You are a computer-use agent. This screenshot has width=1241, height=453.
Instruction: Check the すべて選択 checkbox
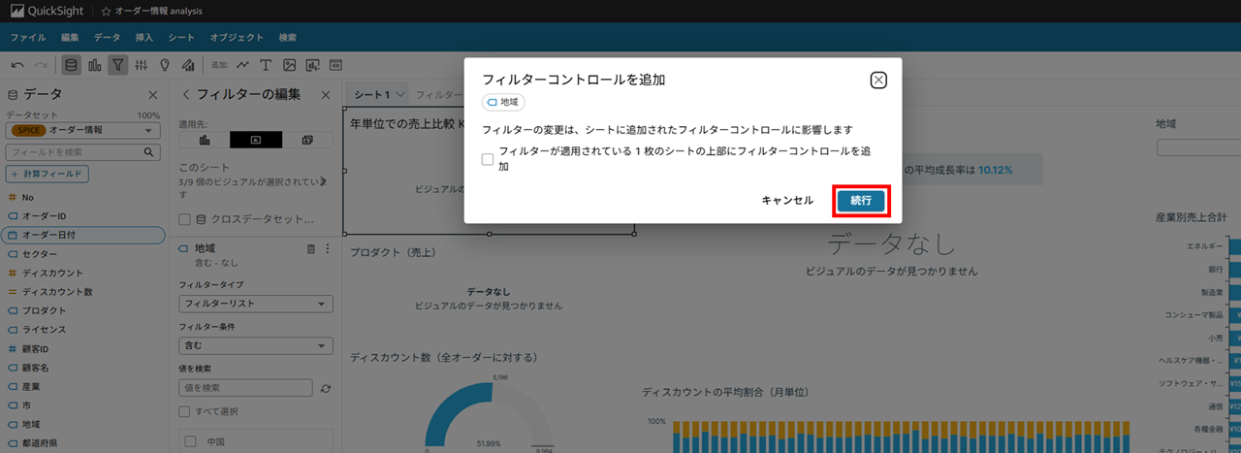click(185, 411)
